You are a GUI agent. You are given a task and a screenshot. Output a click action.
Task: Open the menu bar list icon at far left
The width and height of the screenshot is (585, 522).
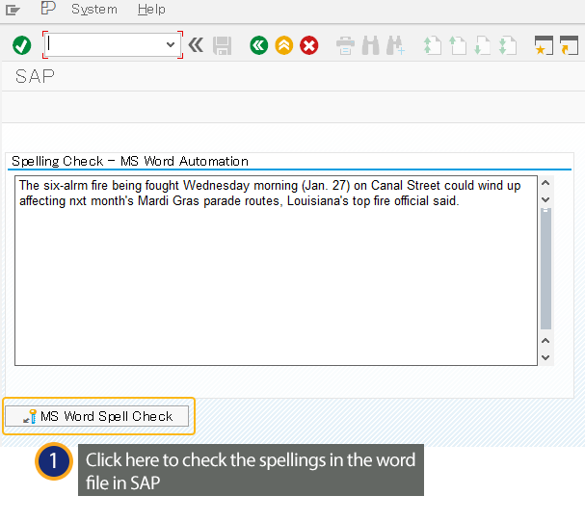point(13,10)
